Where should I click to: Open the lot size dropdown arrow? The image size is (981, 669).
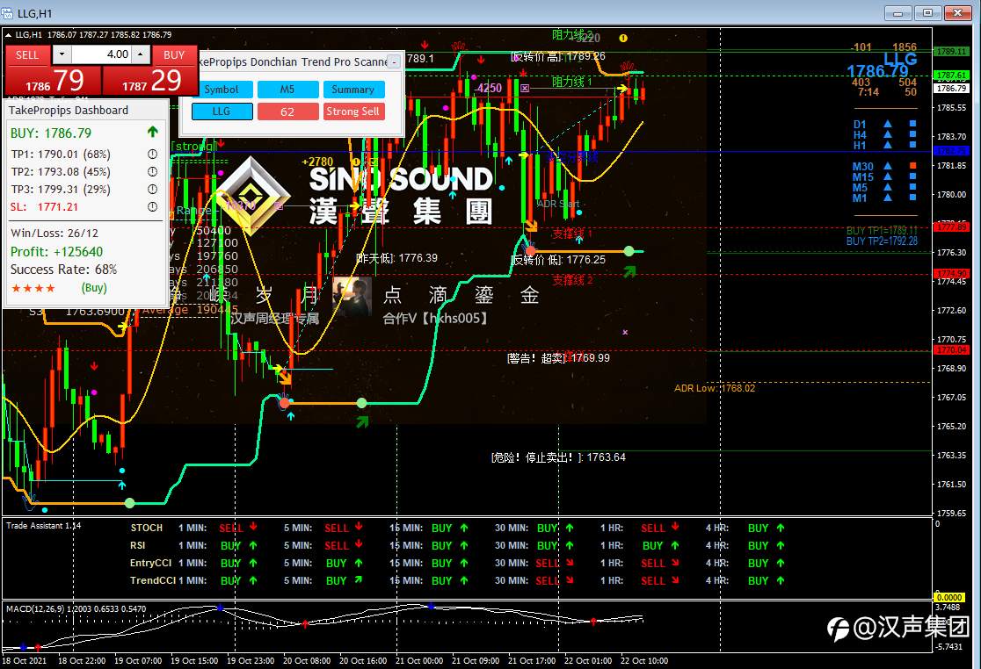click(62, 54)
